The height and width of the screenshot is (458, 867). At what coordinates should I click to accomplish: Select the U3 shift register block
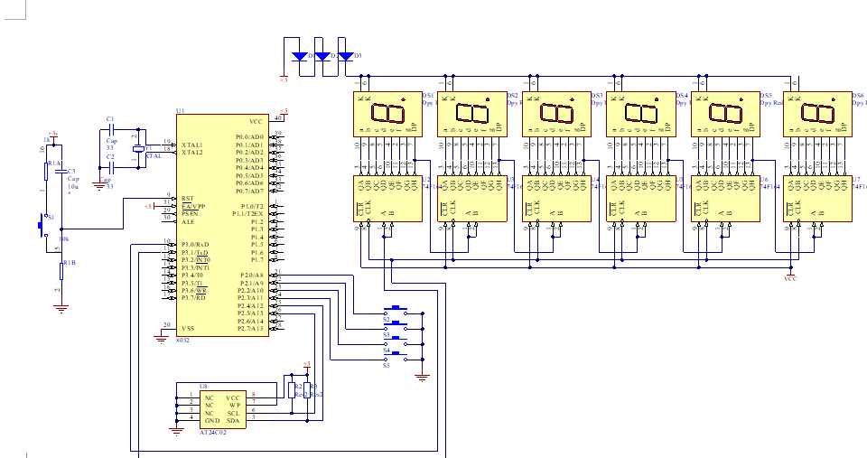(x=472, y=199)
